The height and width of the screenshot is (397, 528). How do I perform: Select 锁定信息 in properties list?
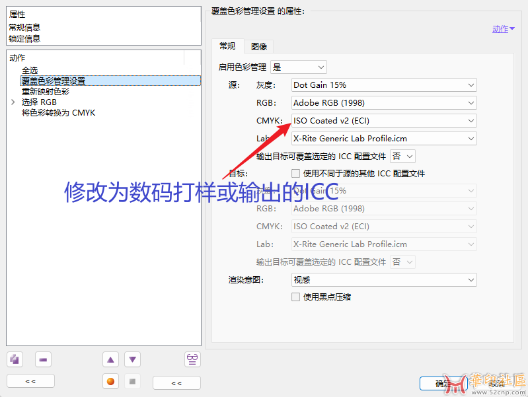[x=24, y=38]
